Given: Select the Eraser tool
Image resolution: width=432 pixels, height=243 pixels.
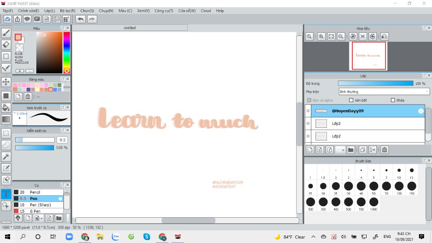Looking at the screenshot, I should click(x=6, y=45).
